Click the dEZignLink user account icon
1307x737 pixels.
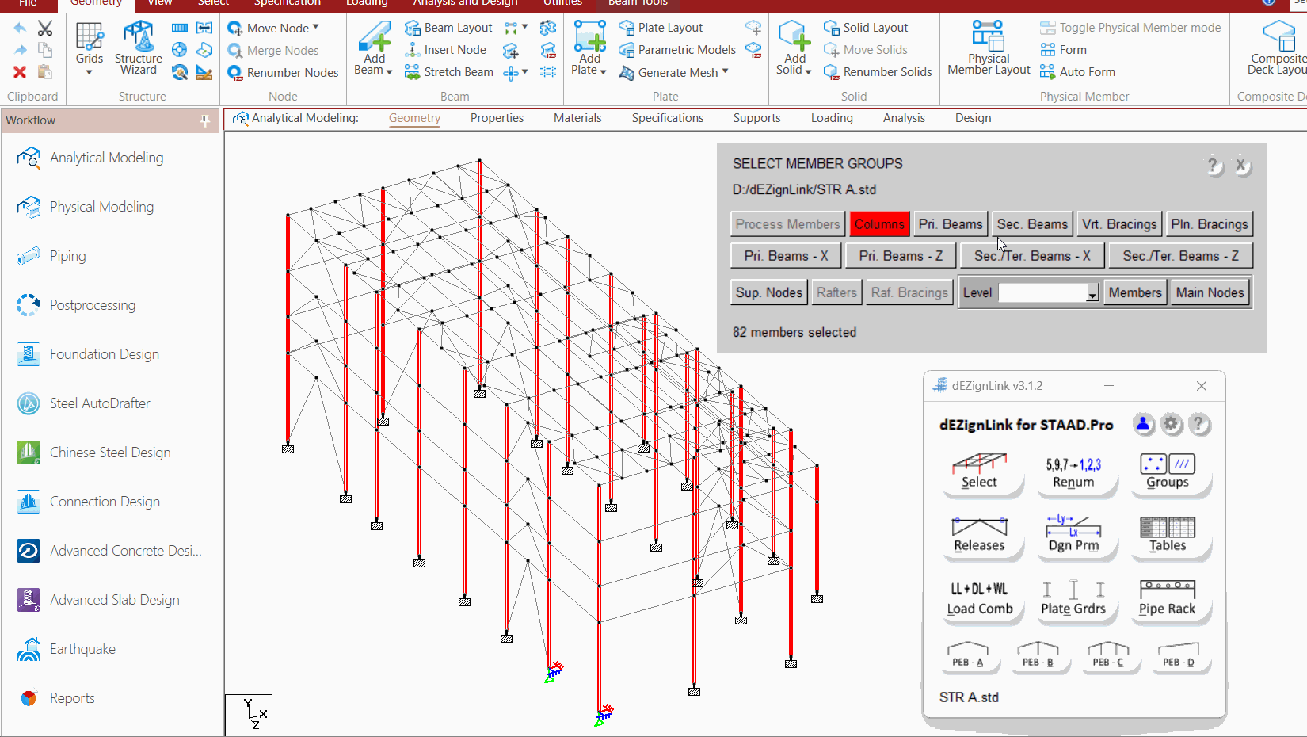click(1143, 424)
